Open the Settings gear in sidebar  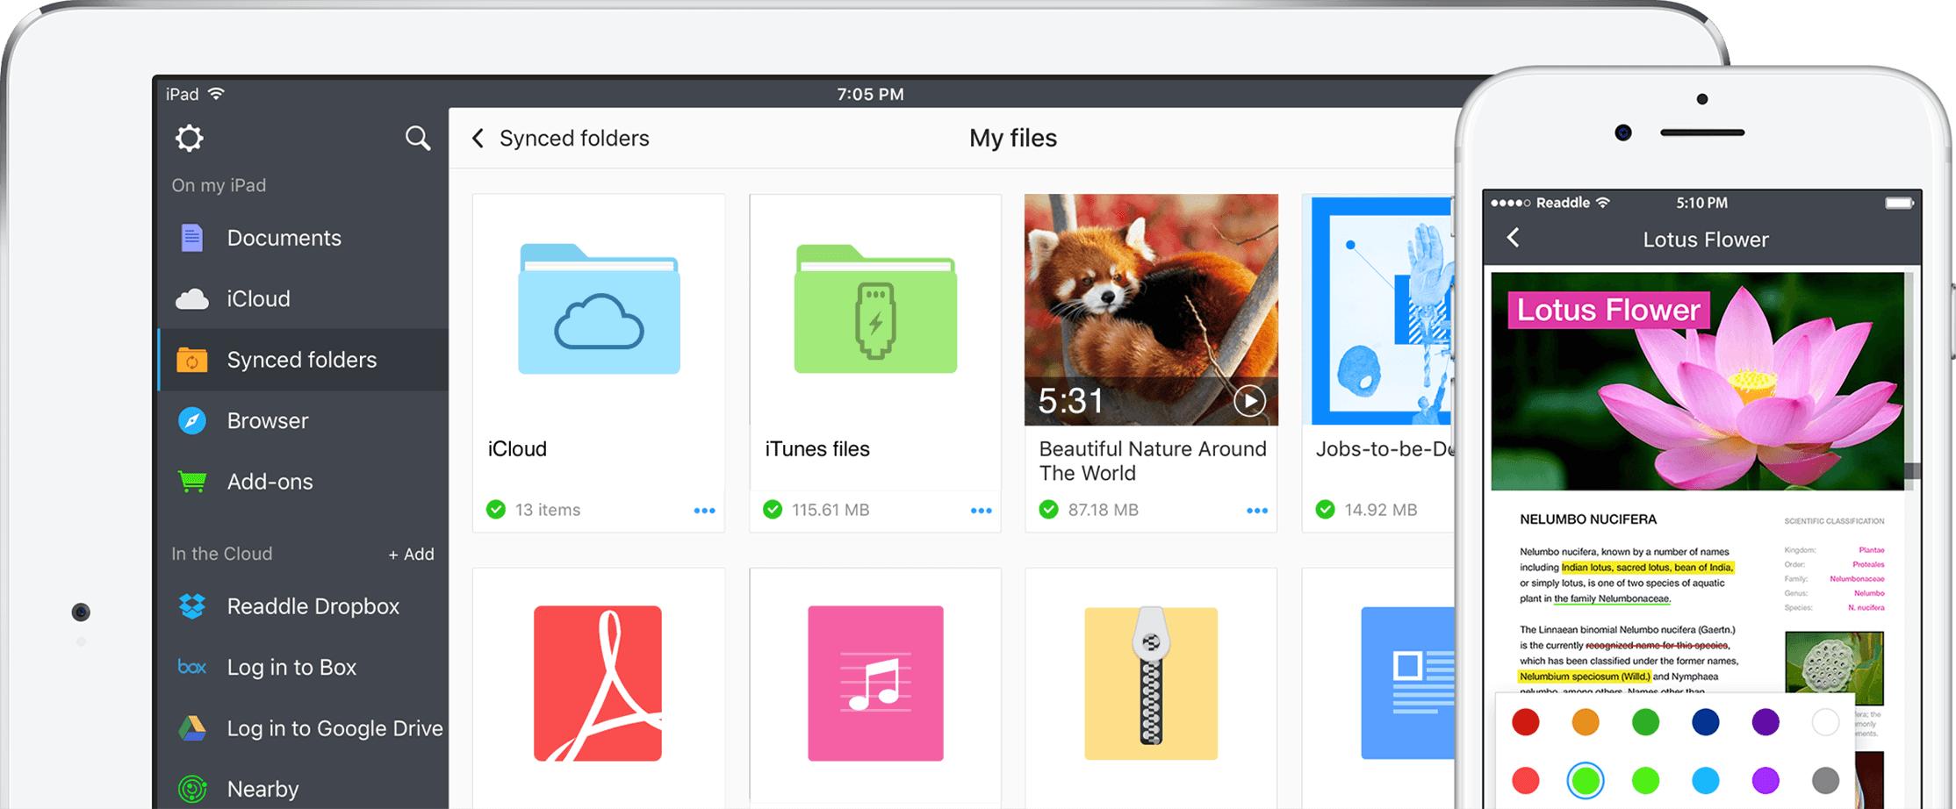click(188, 138)
